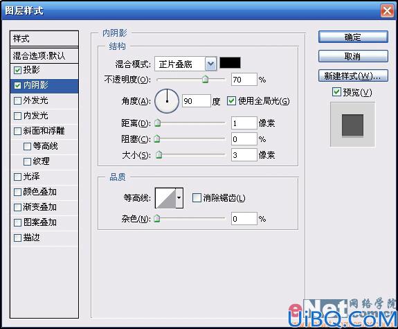Click the distance field showing 1
The width and height of the screenshot is (398, 329).
coord(244,123)
